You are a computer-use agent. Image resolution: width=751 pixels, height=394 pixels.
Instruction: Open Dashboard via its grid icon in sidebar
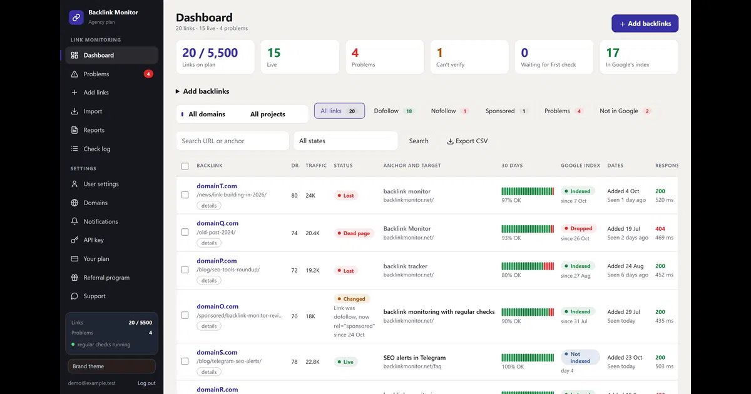[74, 55]
